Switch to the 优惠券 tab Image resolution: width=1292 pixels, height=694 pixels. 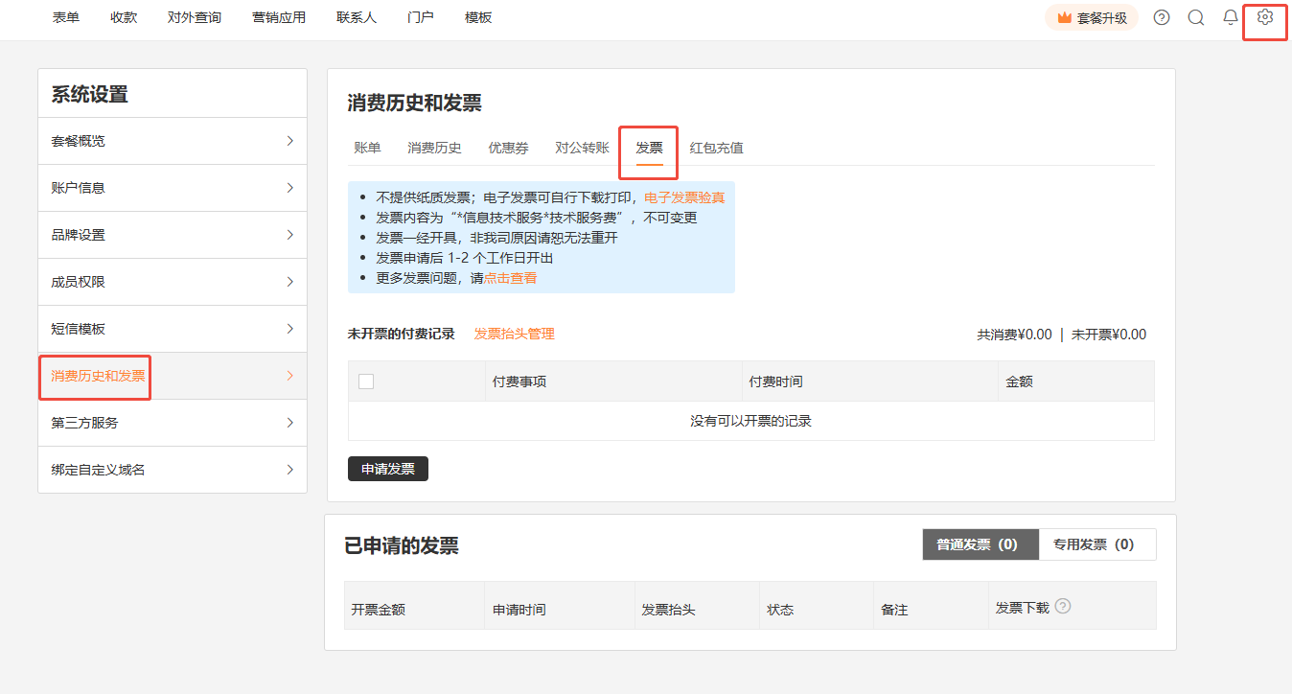508,148
